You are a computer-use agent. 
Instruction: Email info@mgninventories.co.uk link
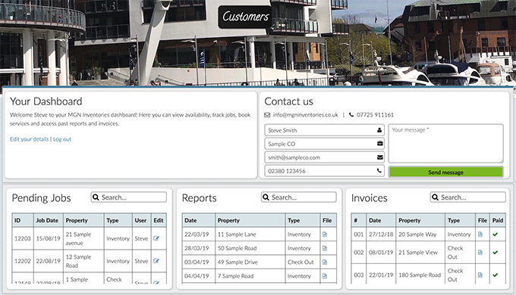[x=305, y=115]
